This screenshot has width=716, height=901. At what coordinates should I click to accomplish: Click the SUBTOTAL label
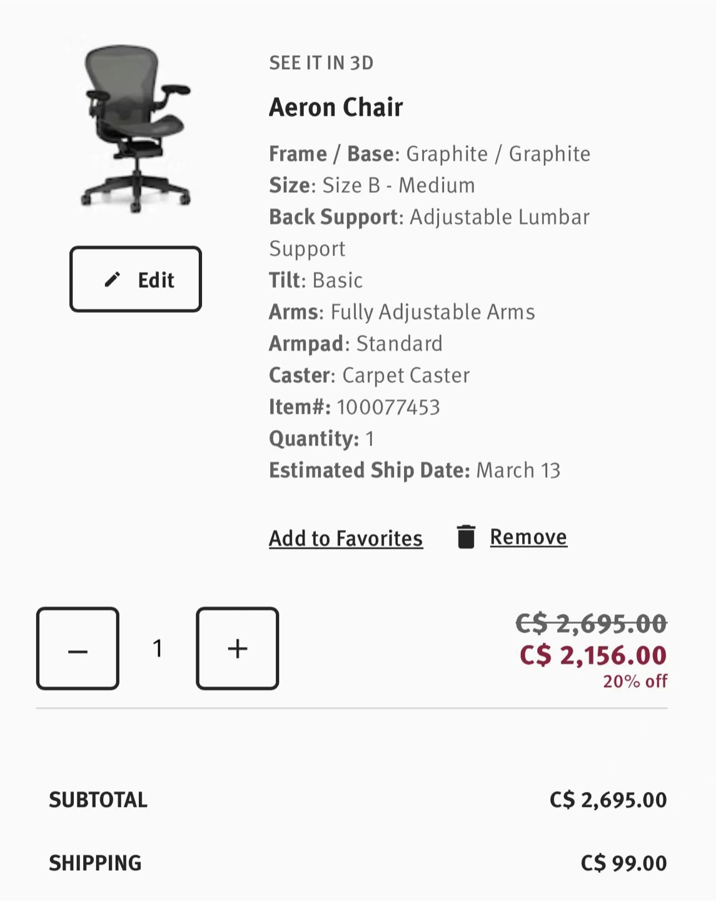click(x=98, y=800)
